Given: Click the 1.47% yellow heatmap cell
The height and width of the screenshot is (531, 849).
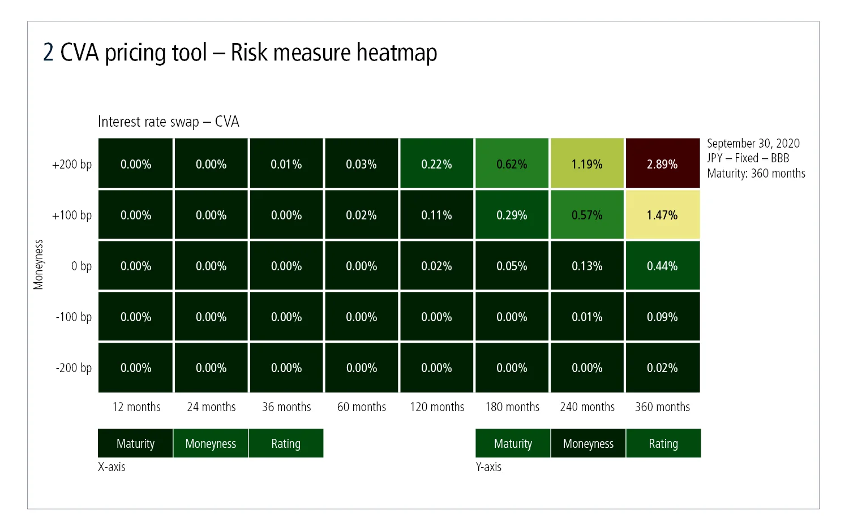Looking at the screenshot, I should (x=662, y=215).
